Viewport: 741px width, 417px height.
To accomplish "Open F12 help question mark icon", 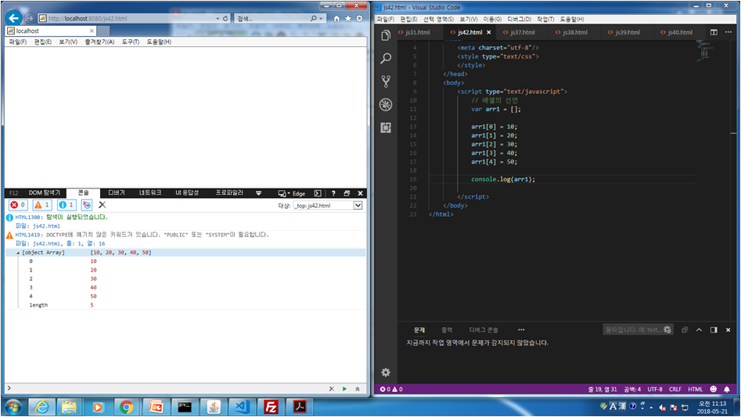I will click(x=333, y=193).
